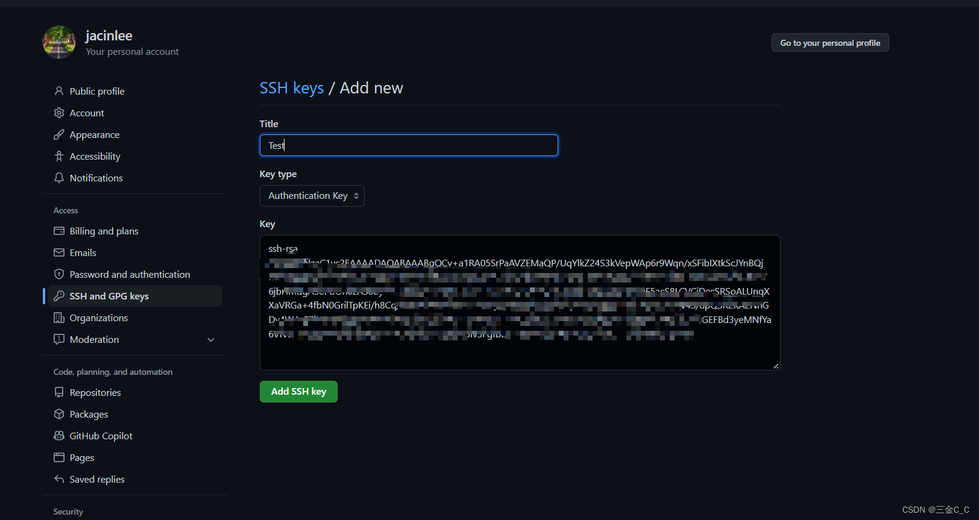Image resolution: width=979 pixels, height=520 pixels.
Task: Go back to SSH keys breadcrumb
Action: (x=292, y=88)
